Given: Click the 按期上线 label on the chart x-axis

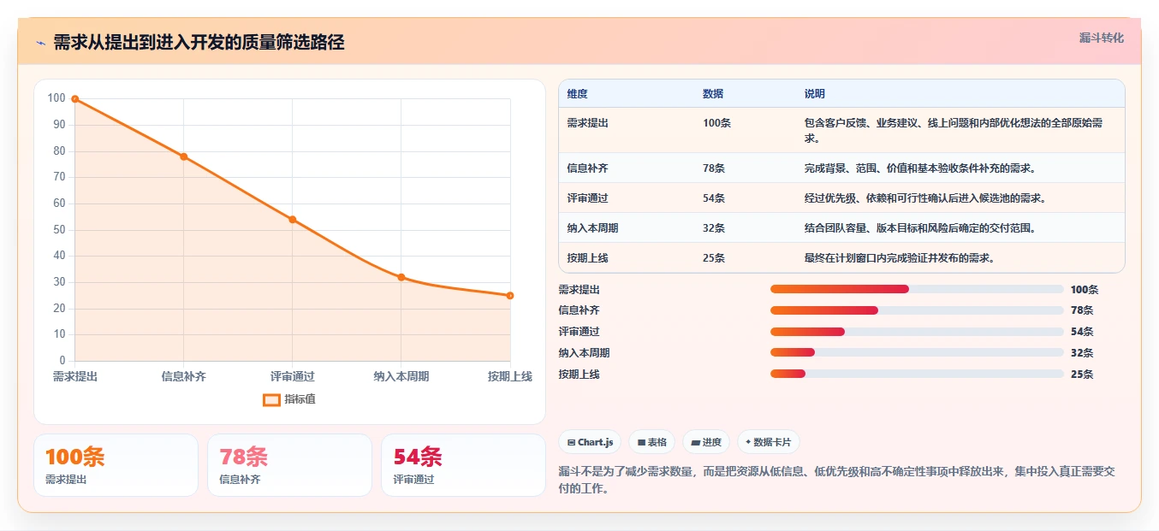Looking at the screenshot, I should [510, 376].
